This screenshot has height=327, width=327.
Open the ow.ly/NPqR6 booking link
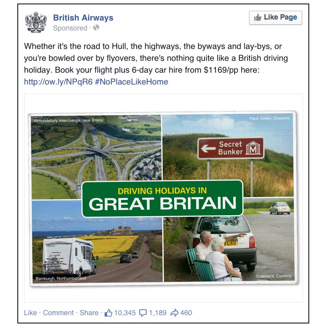[x=58, y=82]
